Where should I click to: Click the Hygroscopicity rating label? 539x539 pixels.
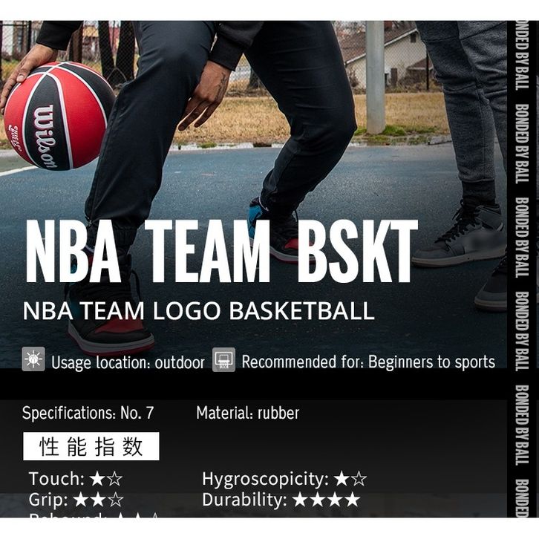[265, 479]
